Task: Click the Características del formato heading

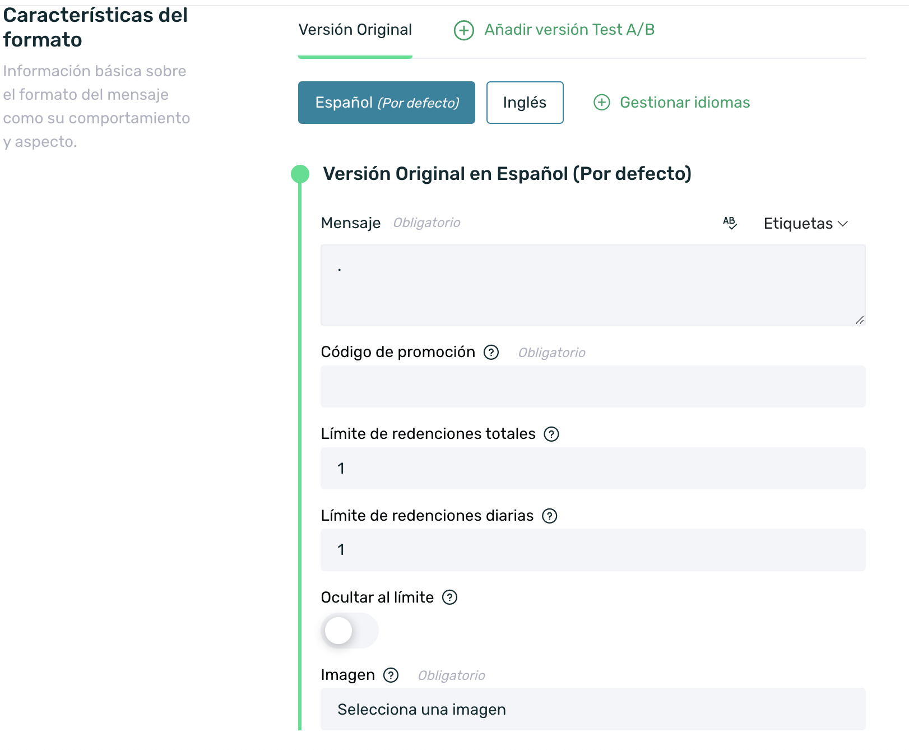Action: (95, 27)
